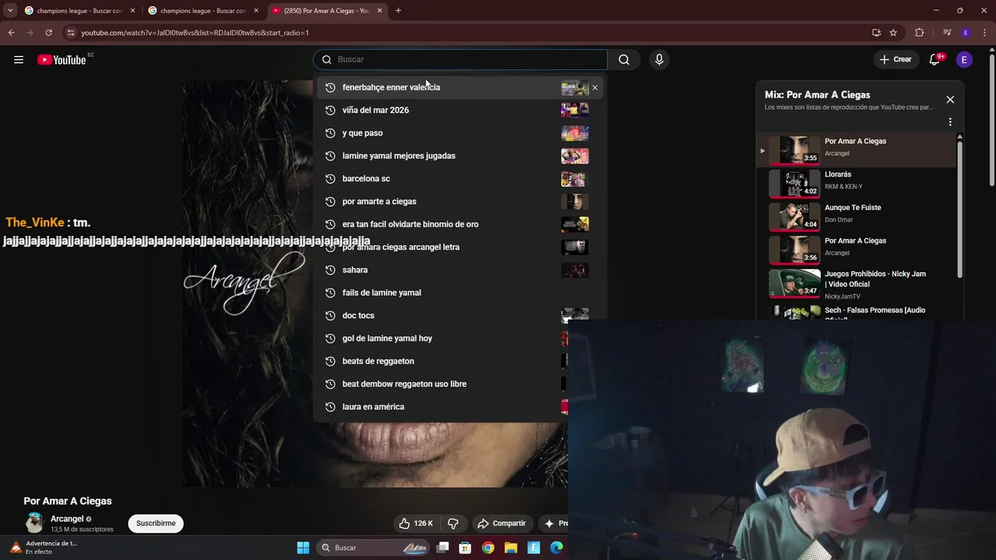The width and height of the screenshot is (996, 560).
Task: Switch to second 'champions league' browser tab
Action: pos(204,11)
